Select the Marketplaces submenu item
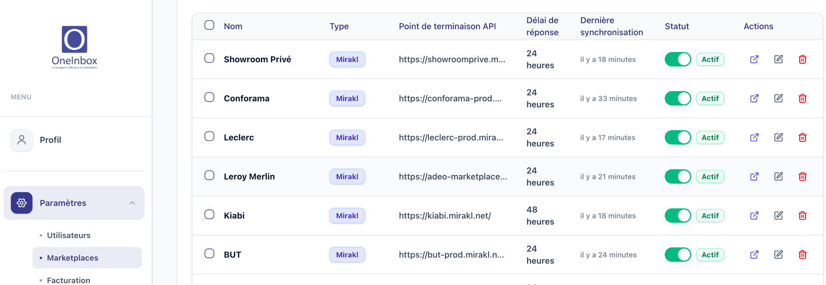The image size is (826, 285). click(x=87, y=258)
